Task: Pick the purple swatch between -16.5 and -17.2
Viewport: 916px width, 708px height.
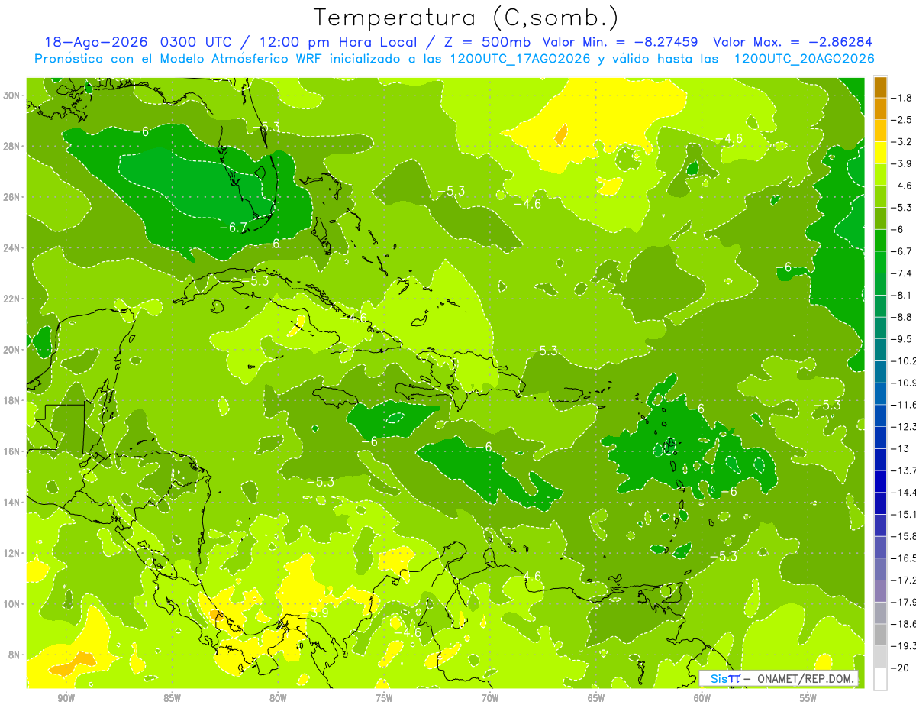Action: [x=880, y=568]
